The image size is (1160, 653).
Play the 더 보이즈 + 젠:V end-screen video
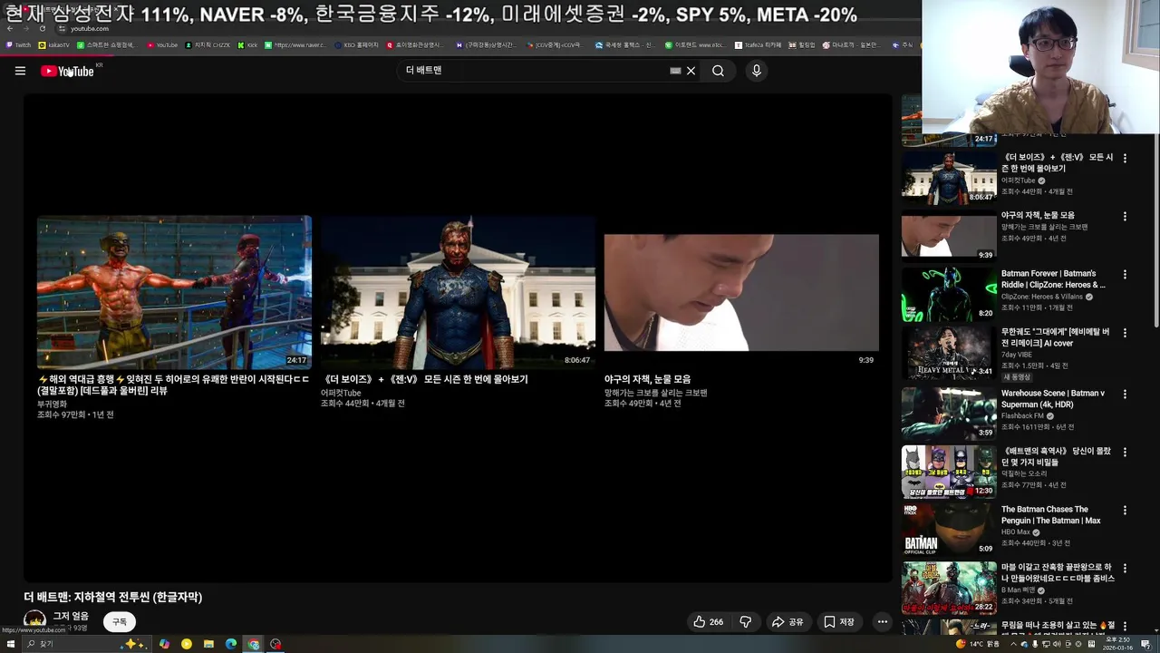(x=458, y=292)
